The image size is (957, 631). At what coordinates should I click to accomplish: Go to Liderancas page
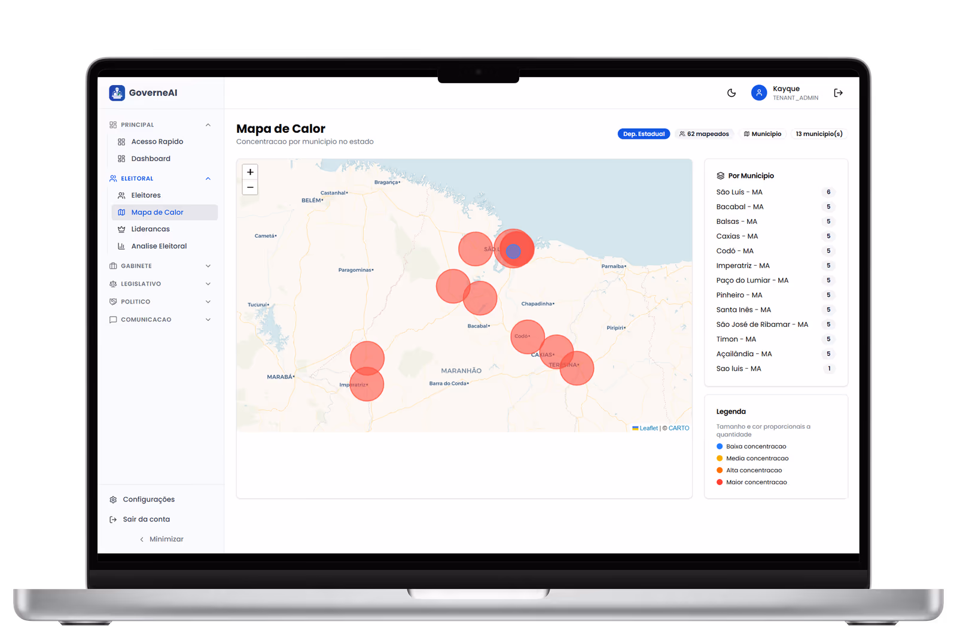tap(150, 229)
